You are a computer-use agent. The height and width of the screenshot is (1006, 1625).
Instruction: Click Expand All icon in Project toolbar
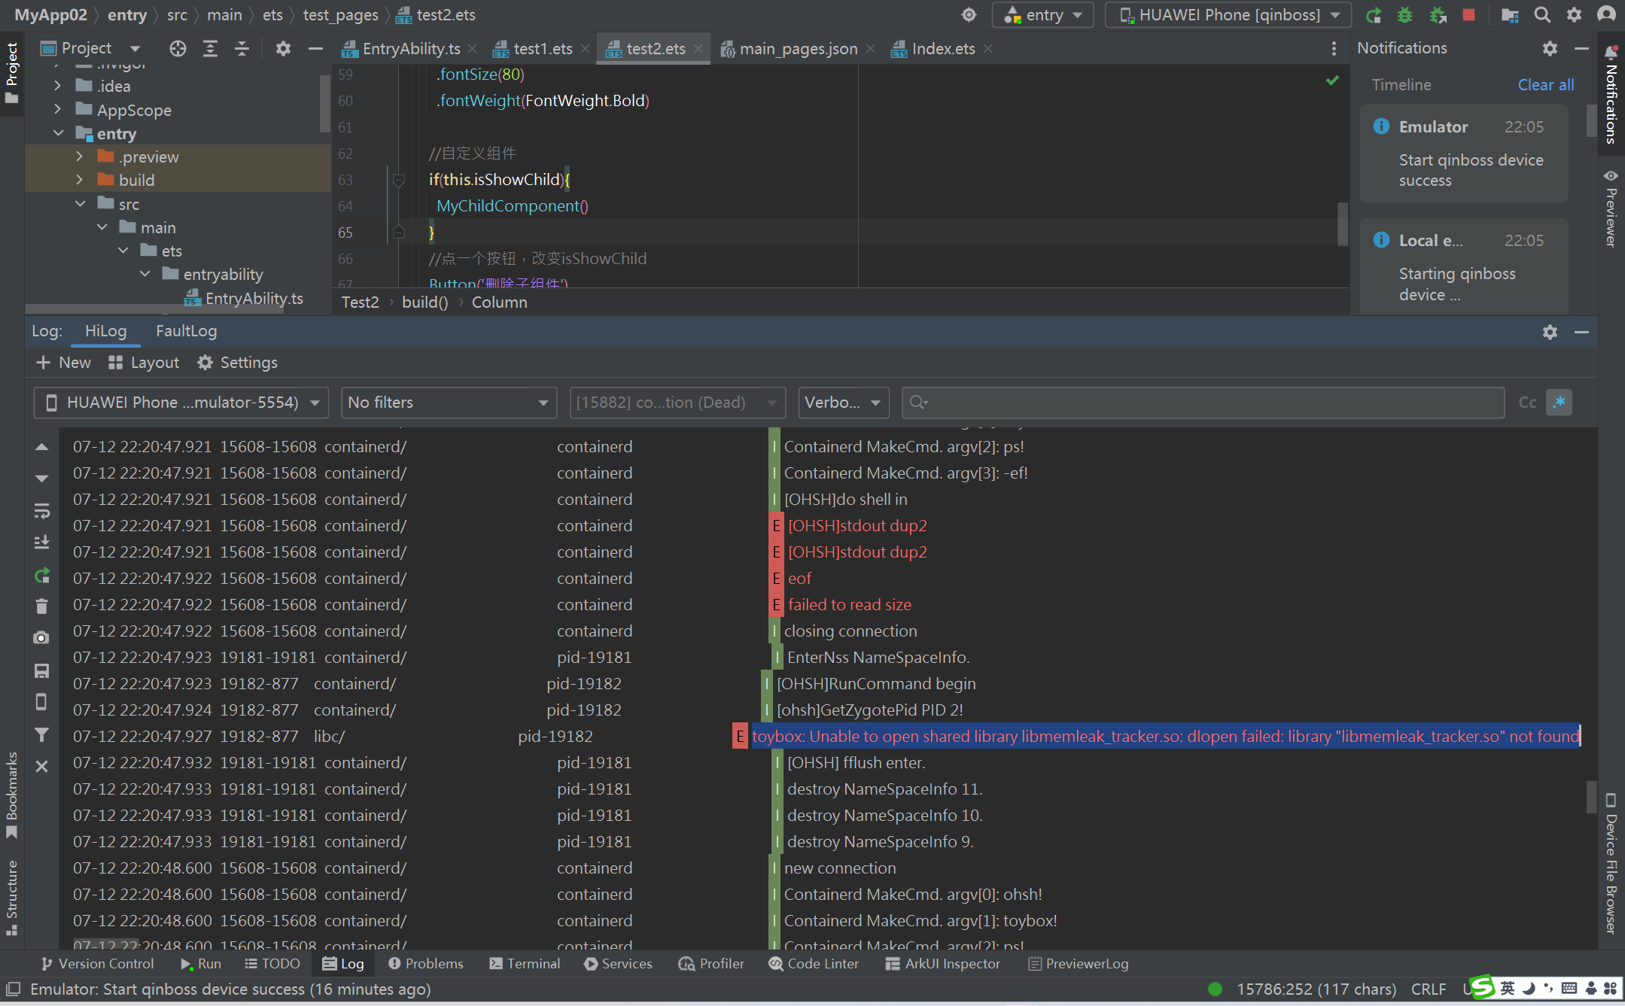click(210, 49)
